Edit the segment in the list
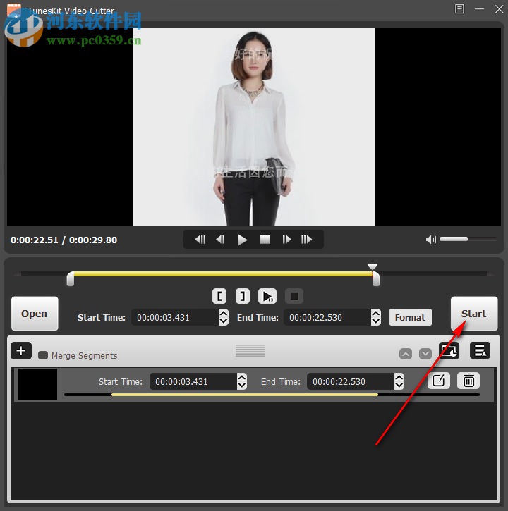This screenshot has width=508, height=511. pyautogui.click(x=439, y=381)
